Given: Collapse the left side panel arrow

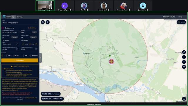Looking at the screenshot, I should (41, 58).
